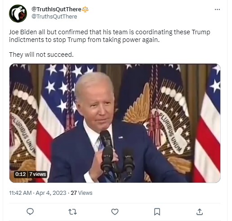Screen dimensions: 232x221
Task: Like the tweet with the heart icon
Action: pyautogui.click(x=115, y=212)
